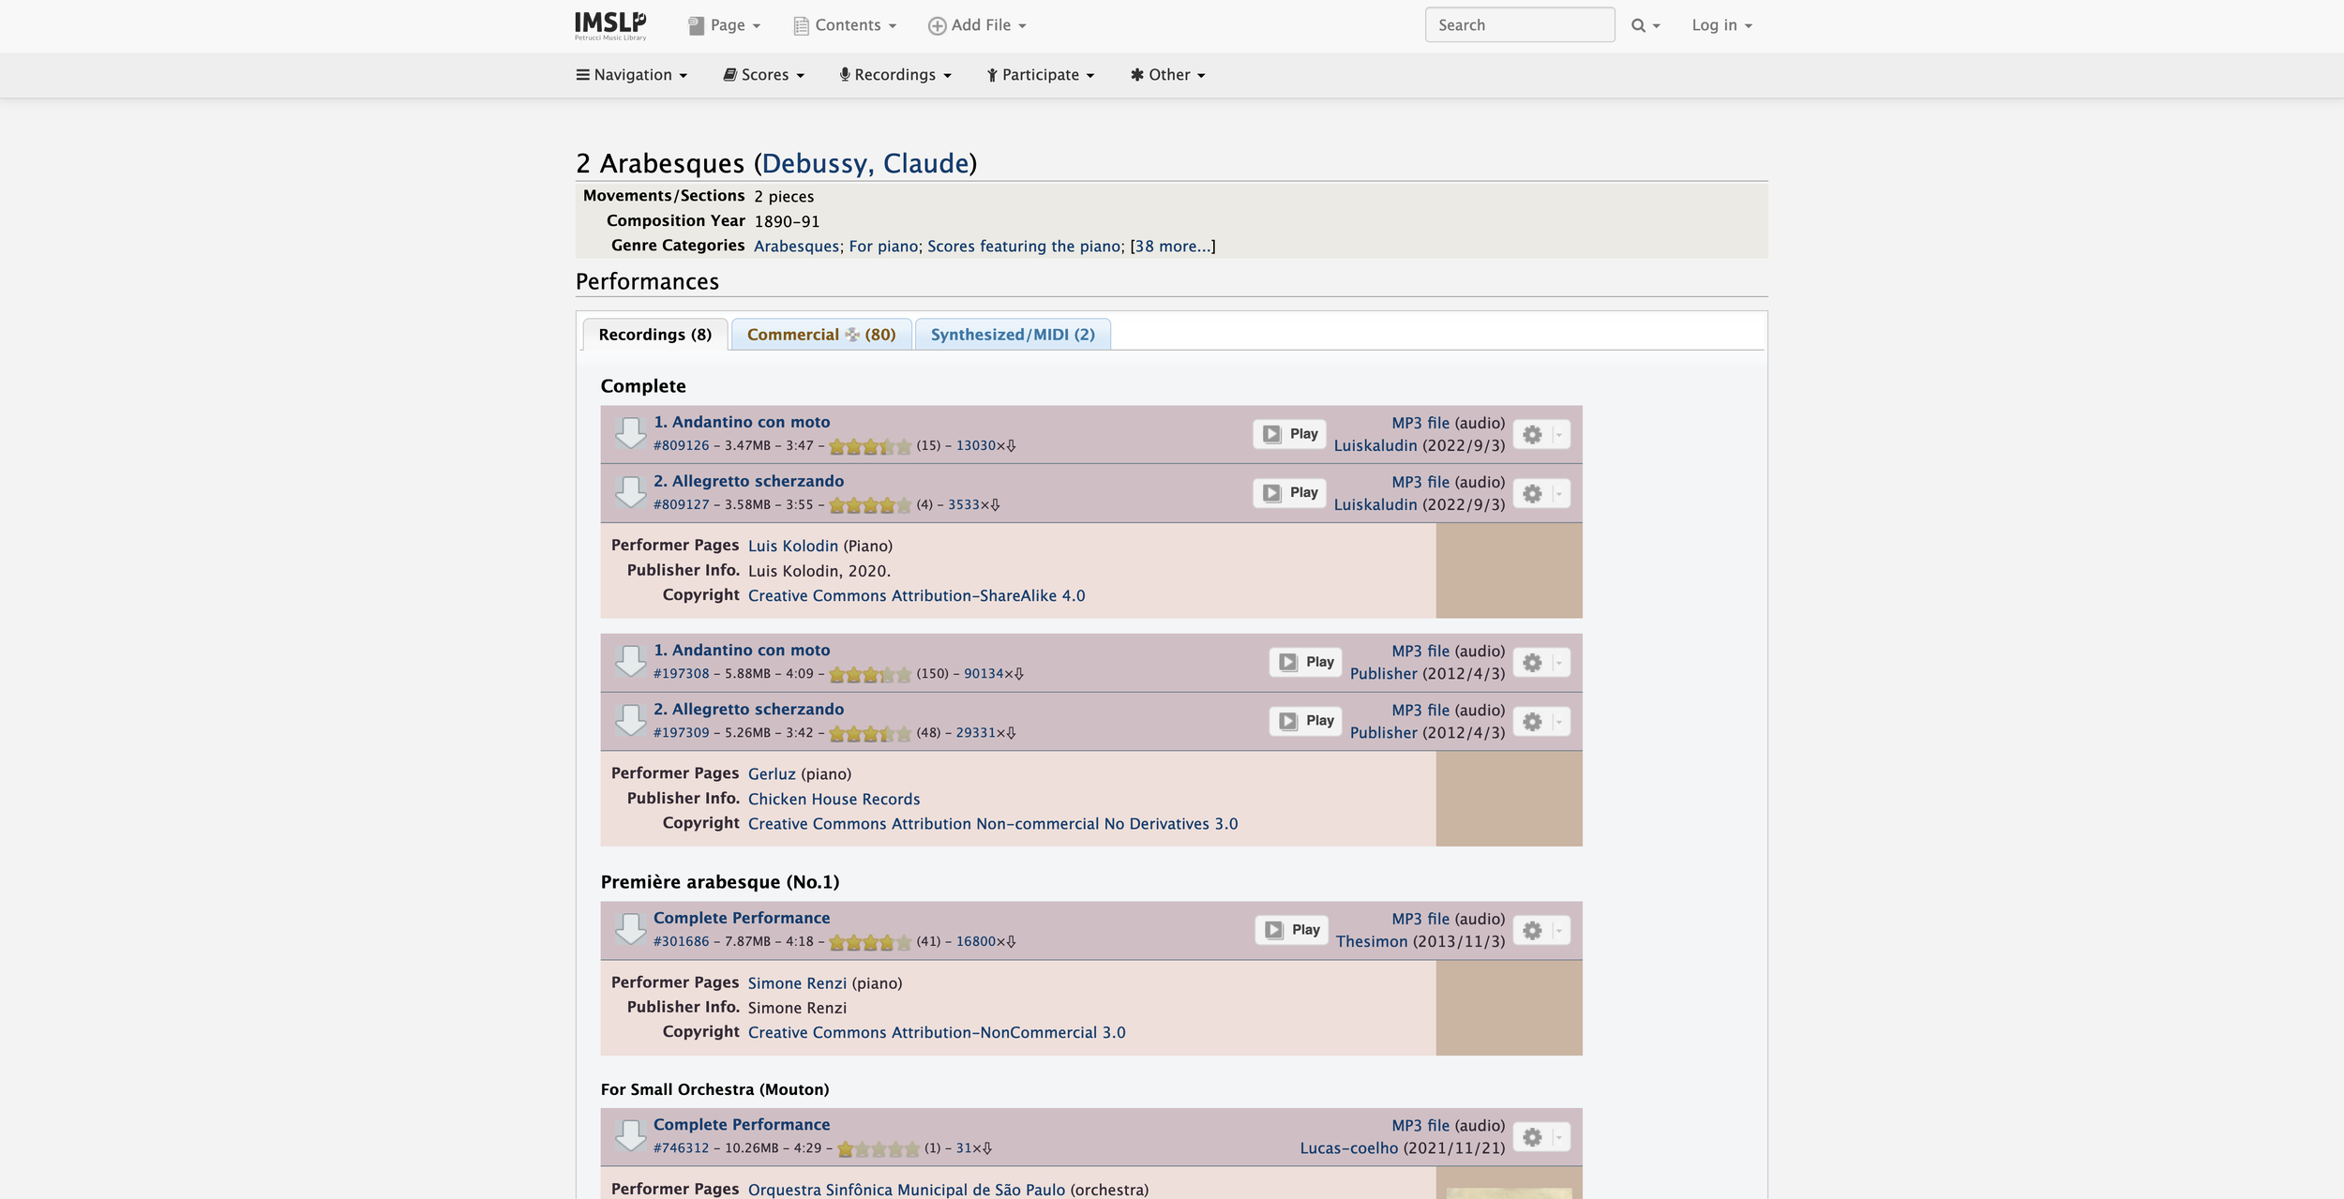The height and width of the screenshot is (1199, 2344).
Task: Play recording #809127 Allegretto scherzando
Action: click(1290, 493)
